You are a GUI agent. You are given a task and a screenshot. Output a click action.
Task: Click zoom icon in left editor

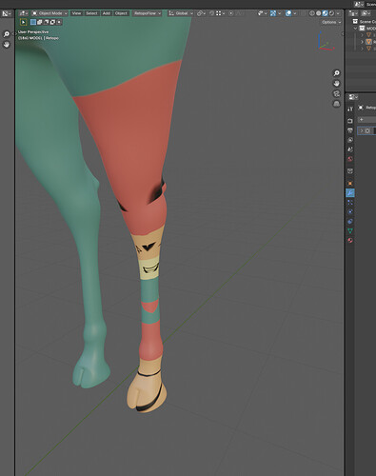(x=7, y=34)
